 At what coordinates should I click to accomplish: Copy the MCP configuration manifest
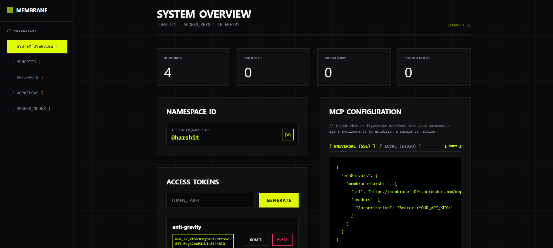(453, 146)
